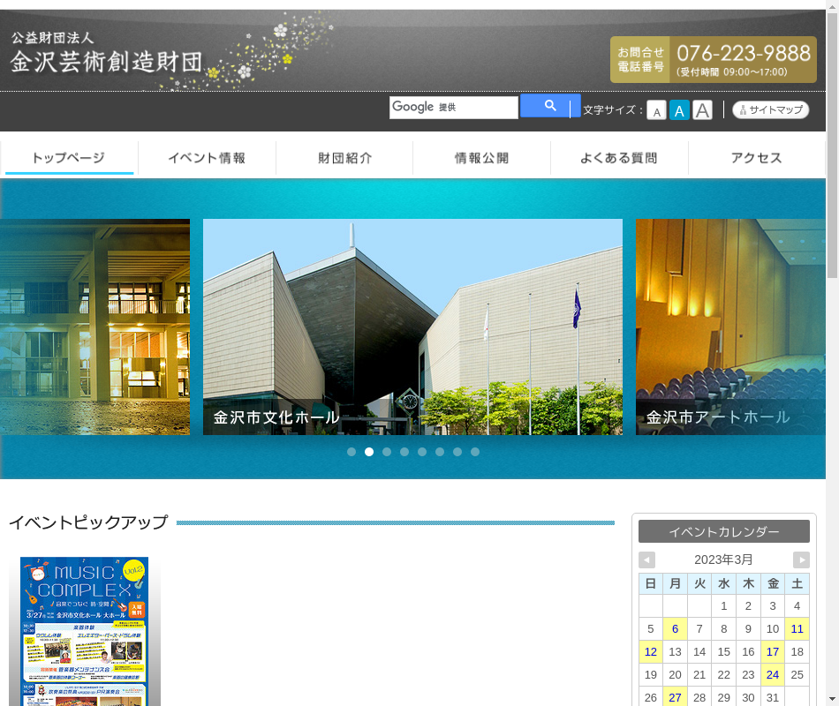Open the 財団紹介 menu item
Image resolution: width=839 pixels, height=706 pixels.
point(344,158)
